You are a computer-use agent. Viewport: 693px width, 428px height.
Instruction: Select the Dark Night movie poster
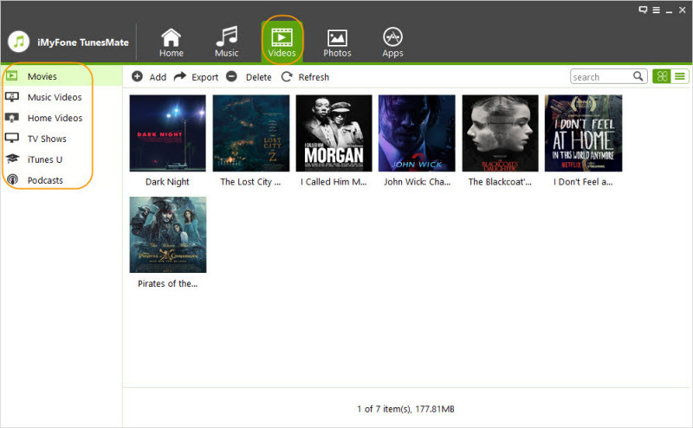point(167,133)
